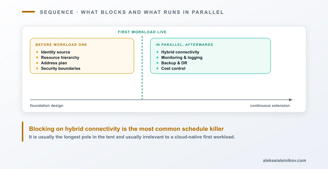Click the green bullet beside Cost control
Image resolution: width=328 pixels, height=169 pixels.
tap(157, 68)
